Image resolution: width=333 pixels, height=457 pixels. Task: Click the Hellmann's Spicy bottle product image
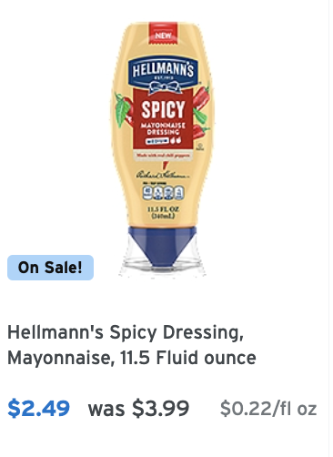click(163, 148)
